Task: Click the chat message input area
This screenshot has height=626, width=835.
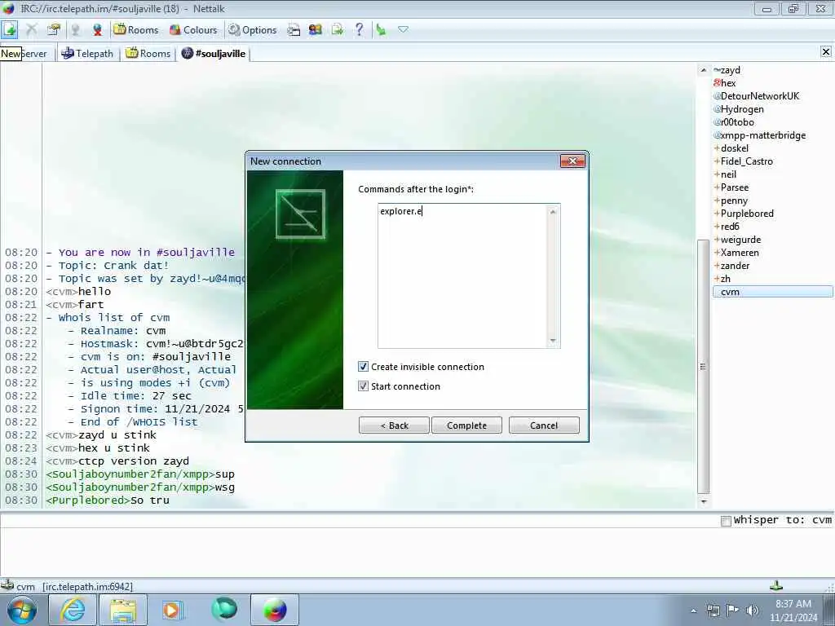Action: click(417, 553)
